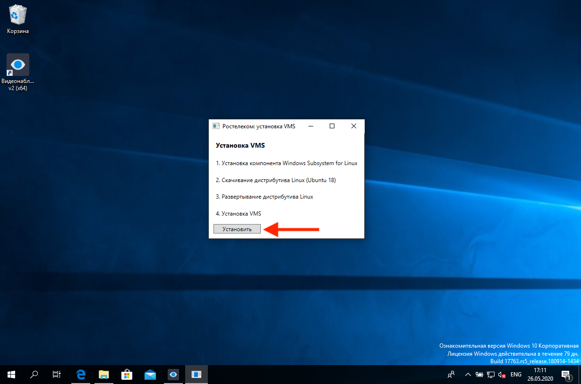Open the People icon in the system tray
This screenshot has height=384, width=581.
(451, 375)
